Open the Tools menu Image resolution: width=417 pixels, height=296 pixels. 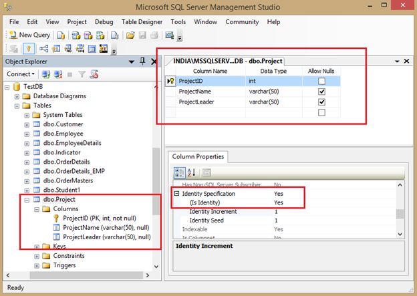pos(178,22)
